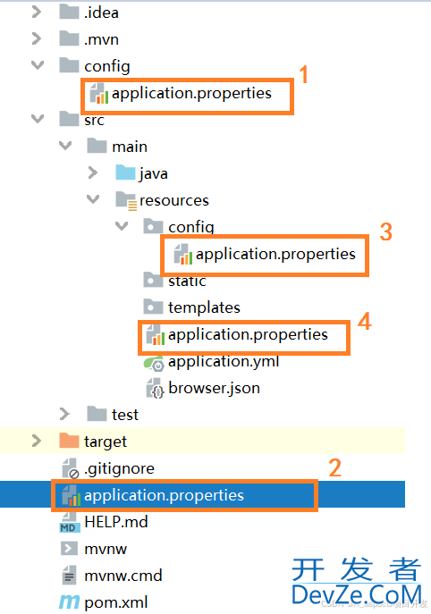The height and width of the screenshot is (614, 431).
Task: Click the resources folder icon
Action: [x=126, y=201]
